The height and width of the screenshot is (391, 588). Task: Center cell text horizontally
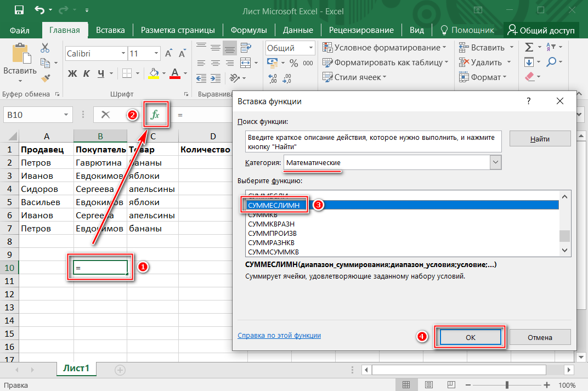pyautogui.click(x=215, y=63)
